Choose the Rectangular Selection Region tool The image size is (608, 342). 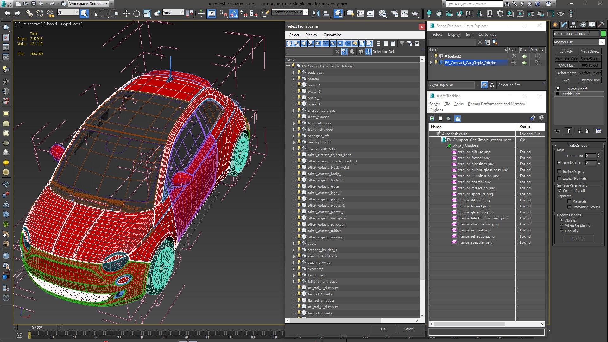[104, 13]
